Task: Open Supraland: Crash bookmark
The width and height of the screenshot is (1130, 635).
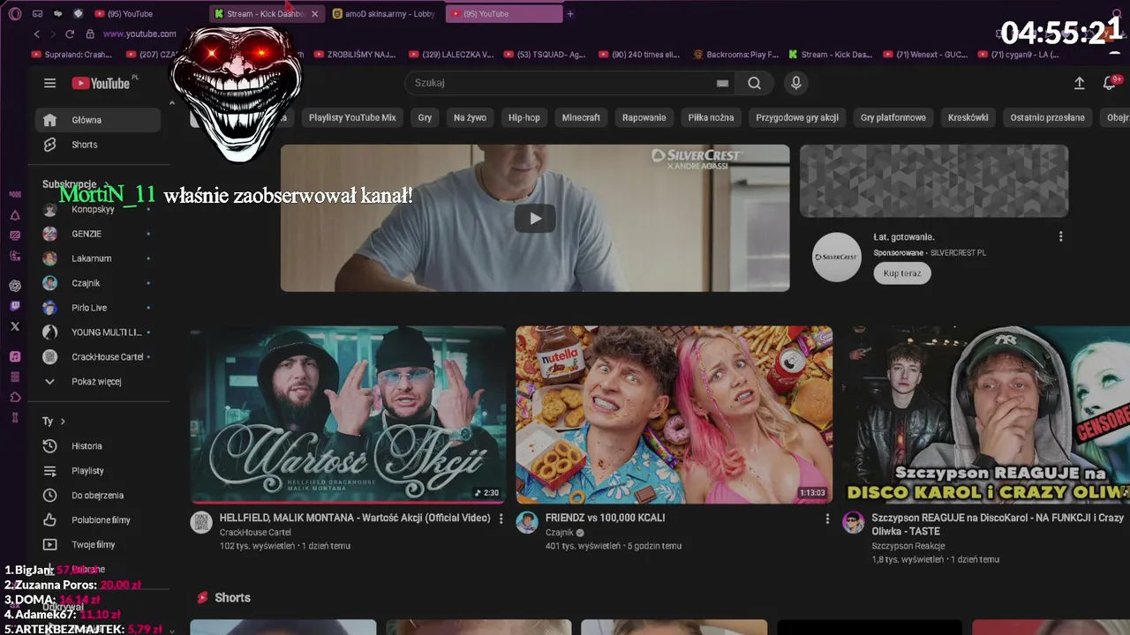Action: 72,55
